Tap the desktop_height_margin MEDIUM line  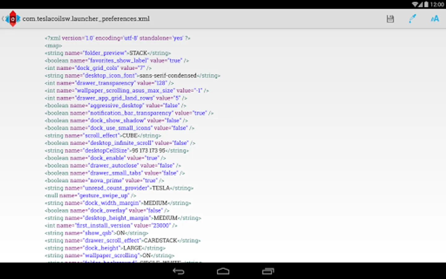(x=123, y=218)
